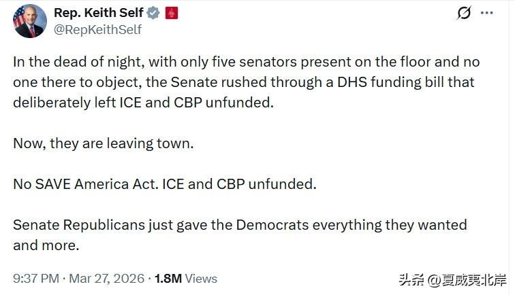Click the word Views beside 1.8M
The height and width of the screenshot is (295, 515).
click(201, 279)
